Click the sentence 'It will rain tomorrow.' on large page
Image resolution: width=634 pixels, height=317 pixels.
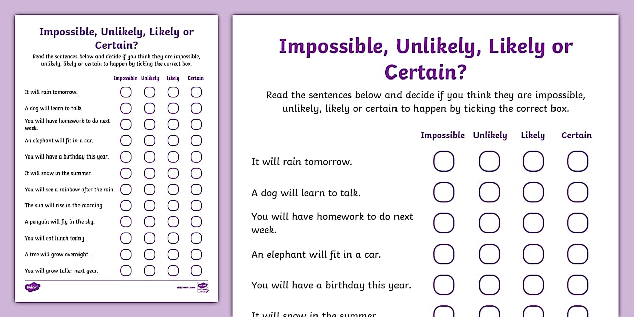click(302, 162)
